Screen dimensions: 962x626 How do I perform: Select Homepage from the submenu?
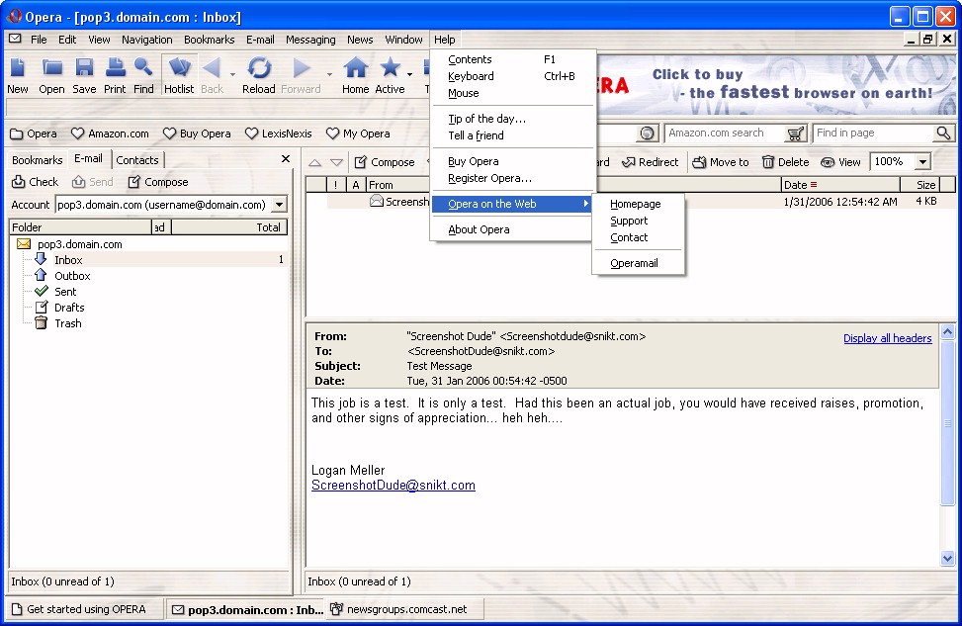point(635,204)
